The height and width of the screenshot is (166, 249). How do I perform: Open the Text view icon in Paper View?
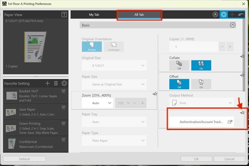pos(64,15)
